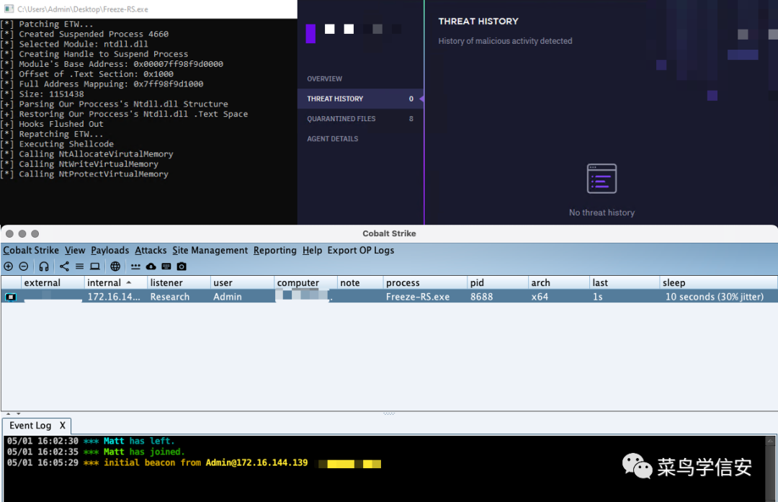Switch to pivot graph view icon
Image resolution: width=778 pixels, height=502 pixels.
(x=65, y=266)
